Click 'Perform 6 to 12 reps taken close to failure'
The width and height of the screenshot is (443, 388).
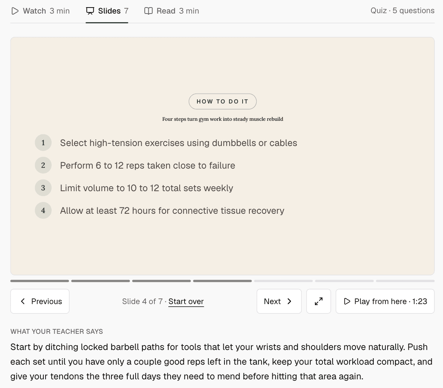point(148,165)
